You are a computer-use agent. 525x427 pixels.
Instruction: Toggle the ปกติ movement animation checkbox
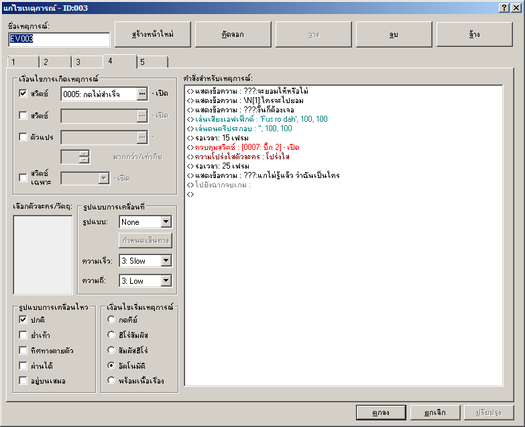[x=23, y=319]
